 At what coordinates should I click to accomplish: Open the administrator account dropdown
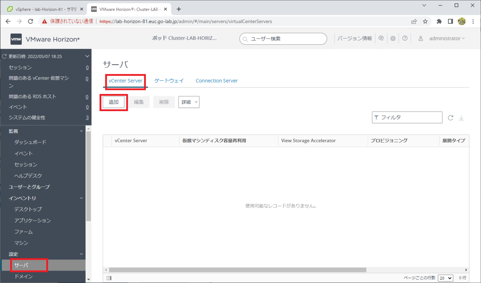coord(447,38)
